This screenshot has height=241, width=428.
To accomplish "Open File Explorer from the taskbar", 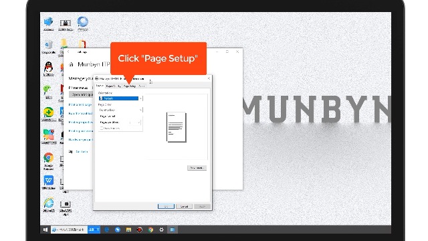I will (x=128, y=230).
